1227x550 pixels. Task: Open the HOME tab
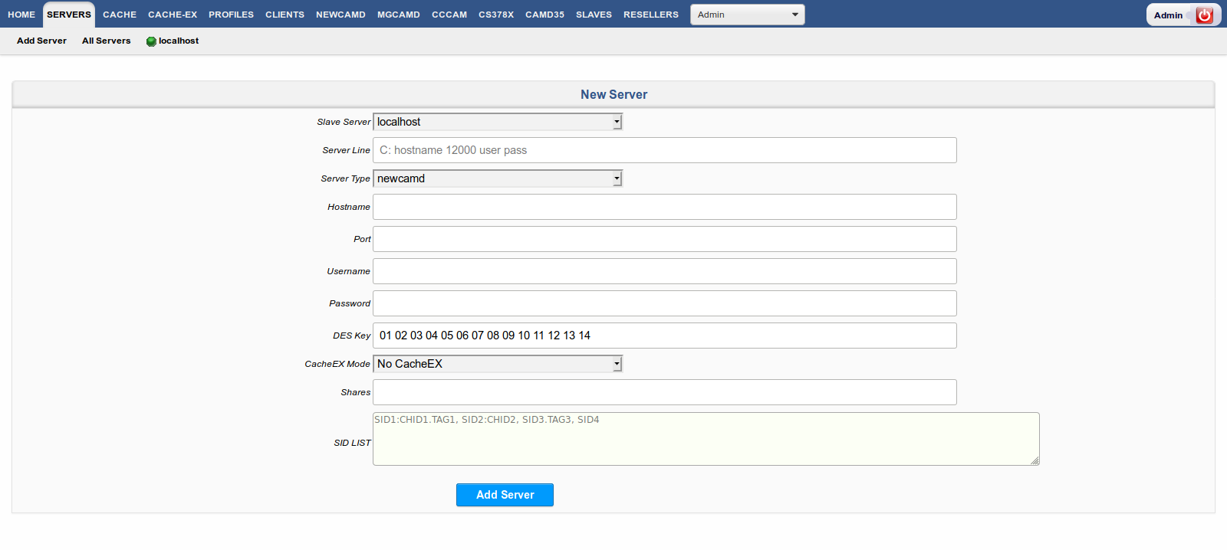coord(21,15)
